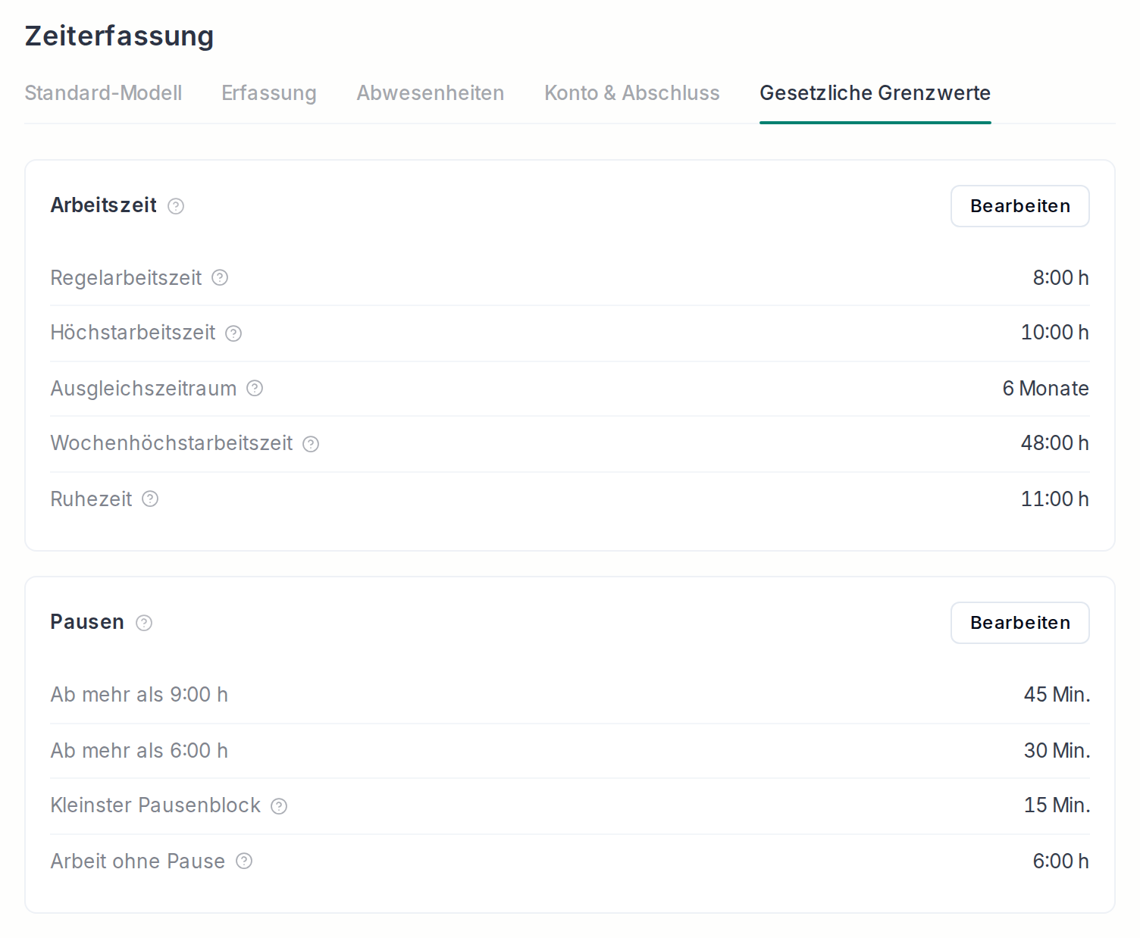Switch to Standard-Modell tab
This screenshot has height=938, width=1140.
103,92
